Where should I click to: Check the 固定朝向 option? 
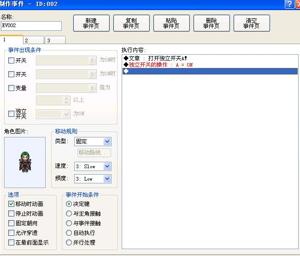click(x=11, y=223)
